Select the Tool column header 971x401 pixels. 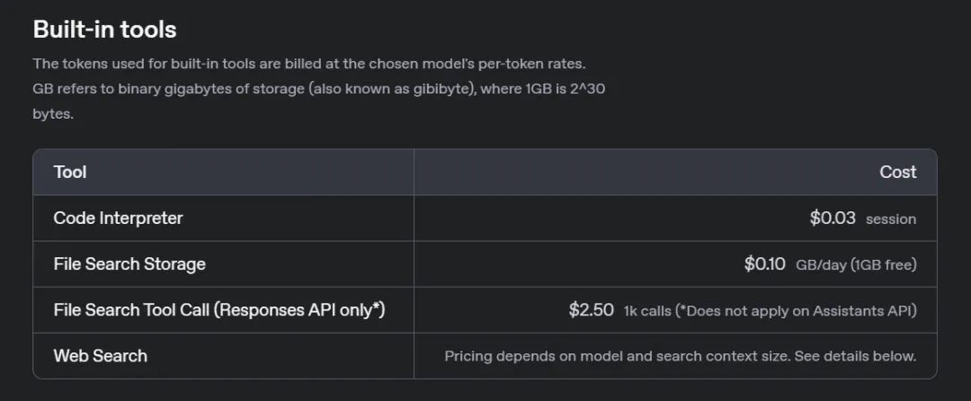tap(70, 172)
